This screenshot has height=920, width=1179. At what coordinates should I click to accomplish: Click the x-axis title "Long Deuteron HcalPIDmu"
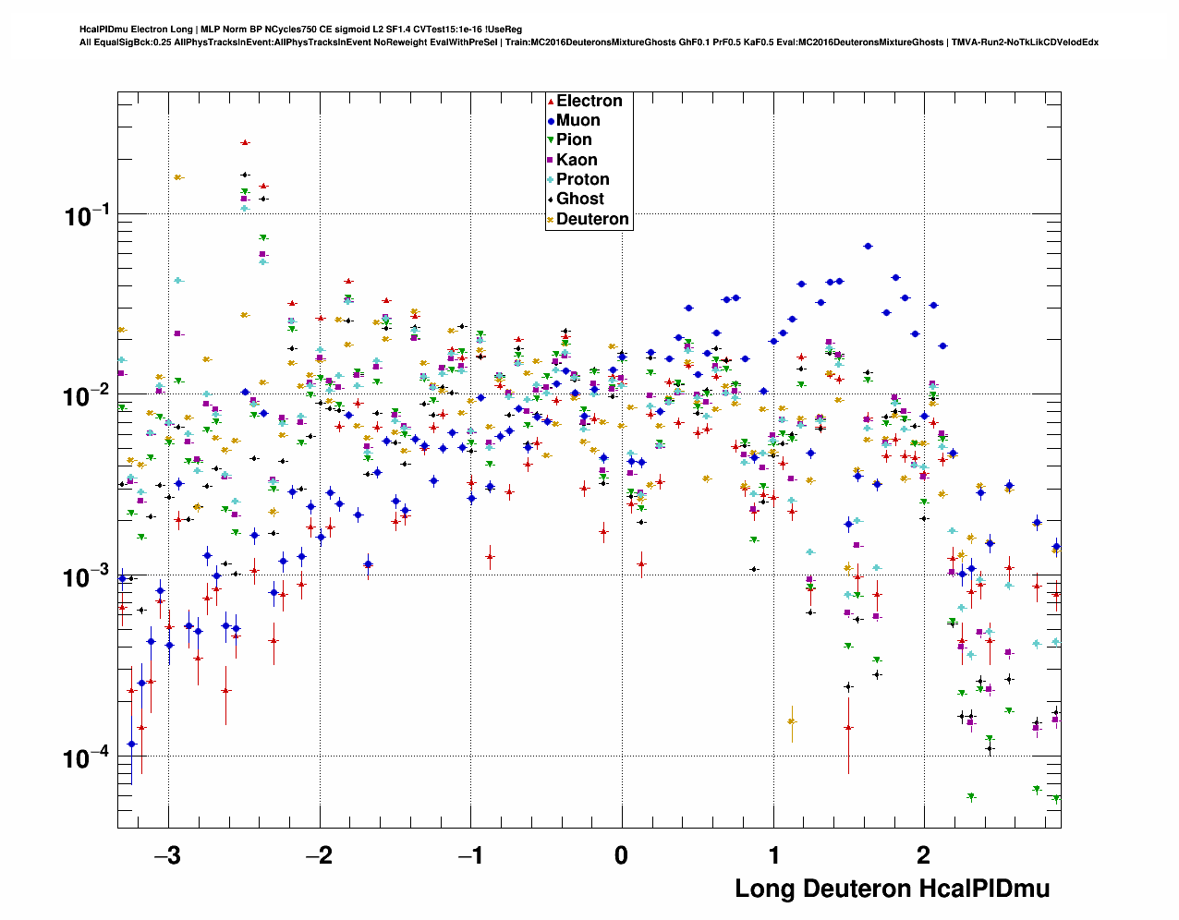pyautogui.click(x=892, y=889)
